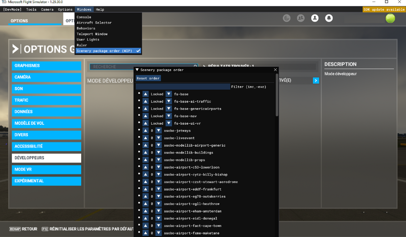Open the notifications bell icon
Image resolution: width=406 pixels, height=237 pixels.
[x=329, y=18]
